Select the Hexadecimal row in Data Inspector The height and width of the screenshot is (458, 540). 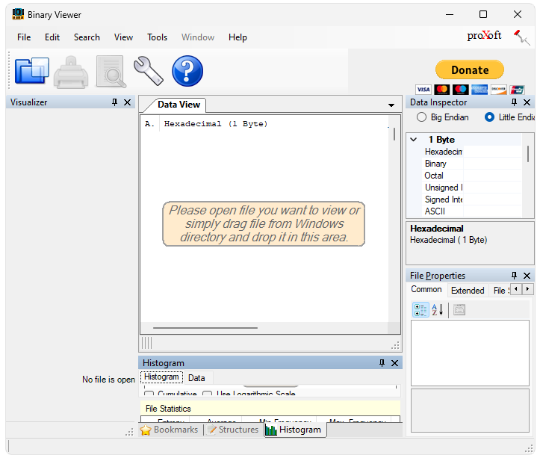tap(471, 152)
